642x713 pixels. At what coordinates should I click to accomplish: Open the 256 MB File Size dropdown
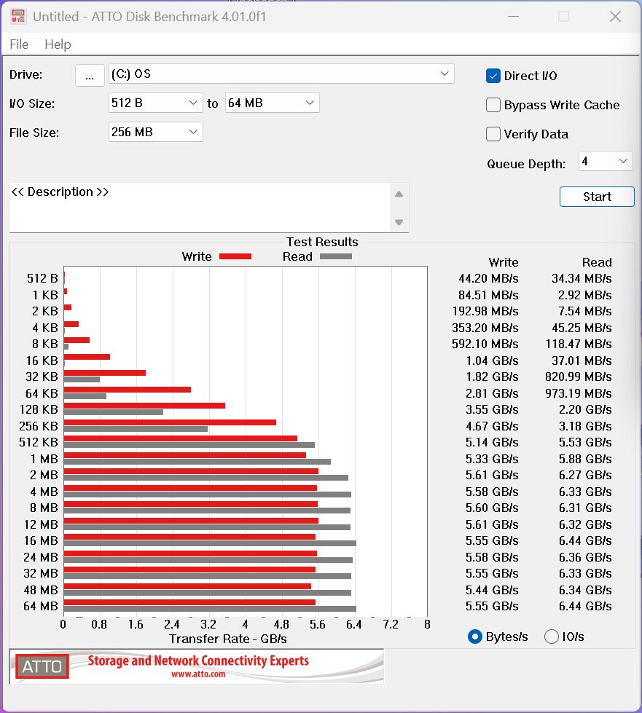coord(156,132)
